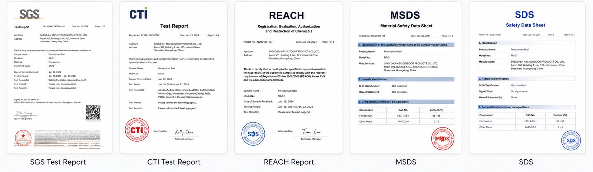Click the Material Safety Data Sheet heading
This screenshot has width=593, height=172.
406,26
